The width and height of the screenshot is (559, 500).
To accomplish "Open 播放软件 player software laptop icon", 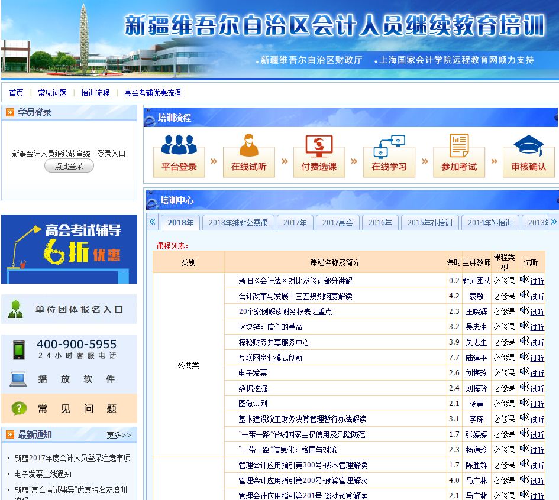I will (18, 379).
